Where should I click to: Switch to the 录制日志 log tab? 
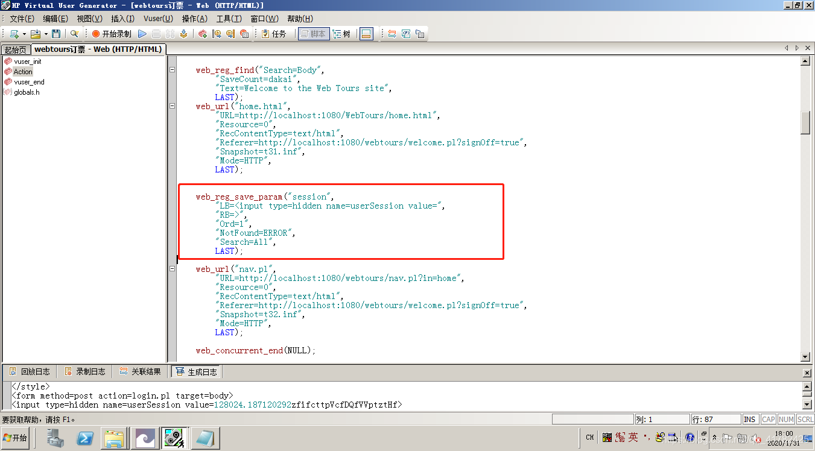pos(84,371)
